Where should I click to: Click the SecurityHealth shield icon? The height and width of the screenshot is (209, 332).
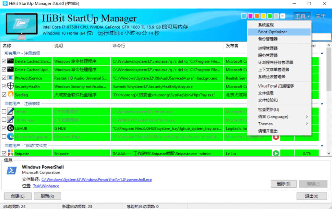coord(10,86)
